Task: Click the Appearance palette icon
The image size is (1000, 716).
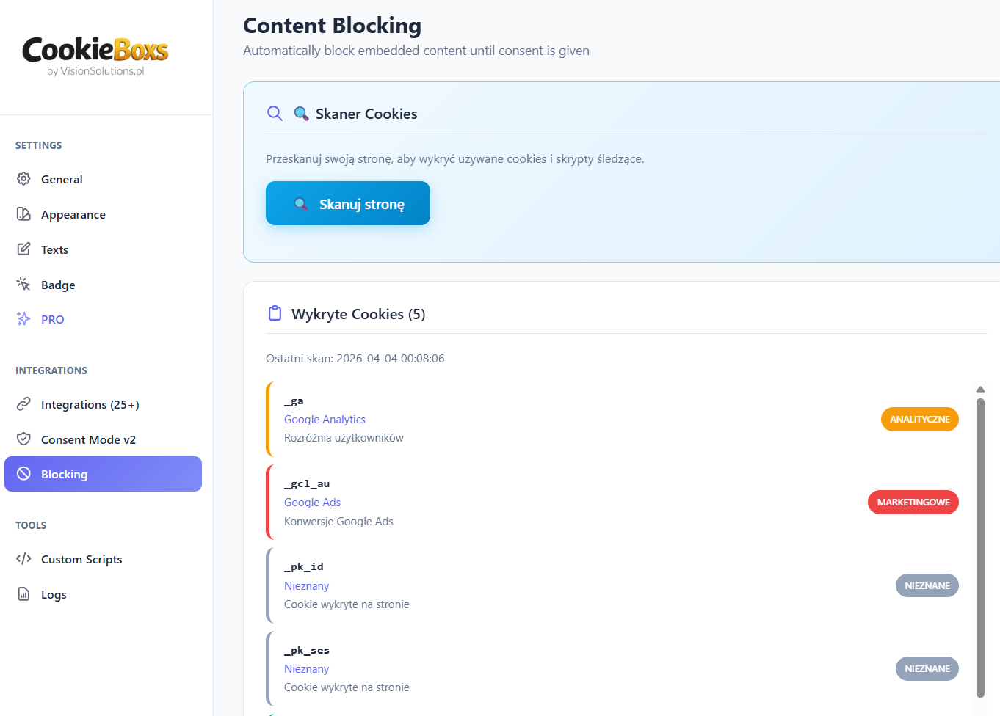Action: coord(23,214)
